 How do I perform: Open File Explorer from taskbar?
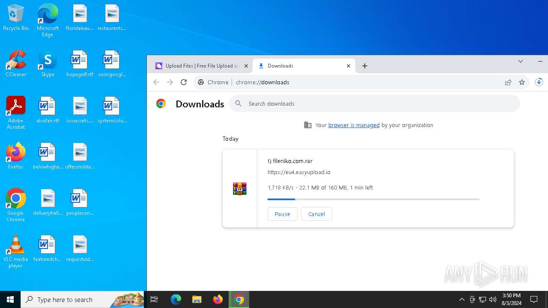tap(197, 299)
